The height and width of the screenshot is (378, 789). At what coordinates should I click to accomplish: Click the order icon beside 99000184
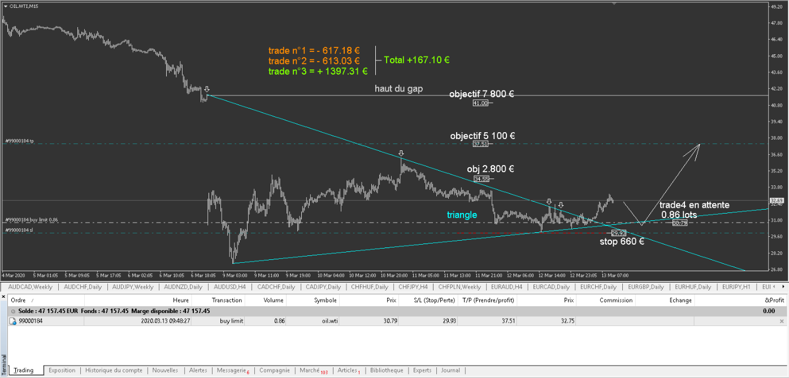(x=13, y=321)
